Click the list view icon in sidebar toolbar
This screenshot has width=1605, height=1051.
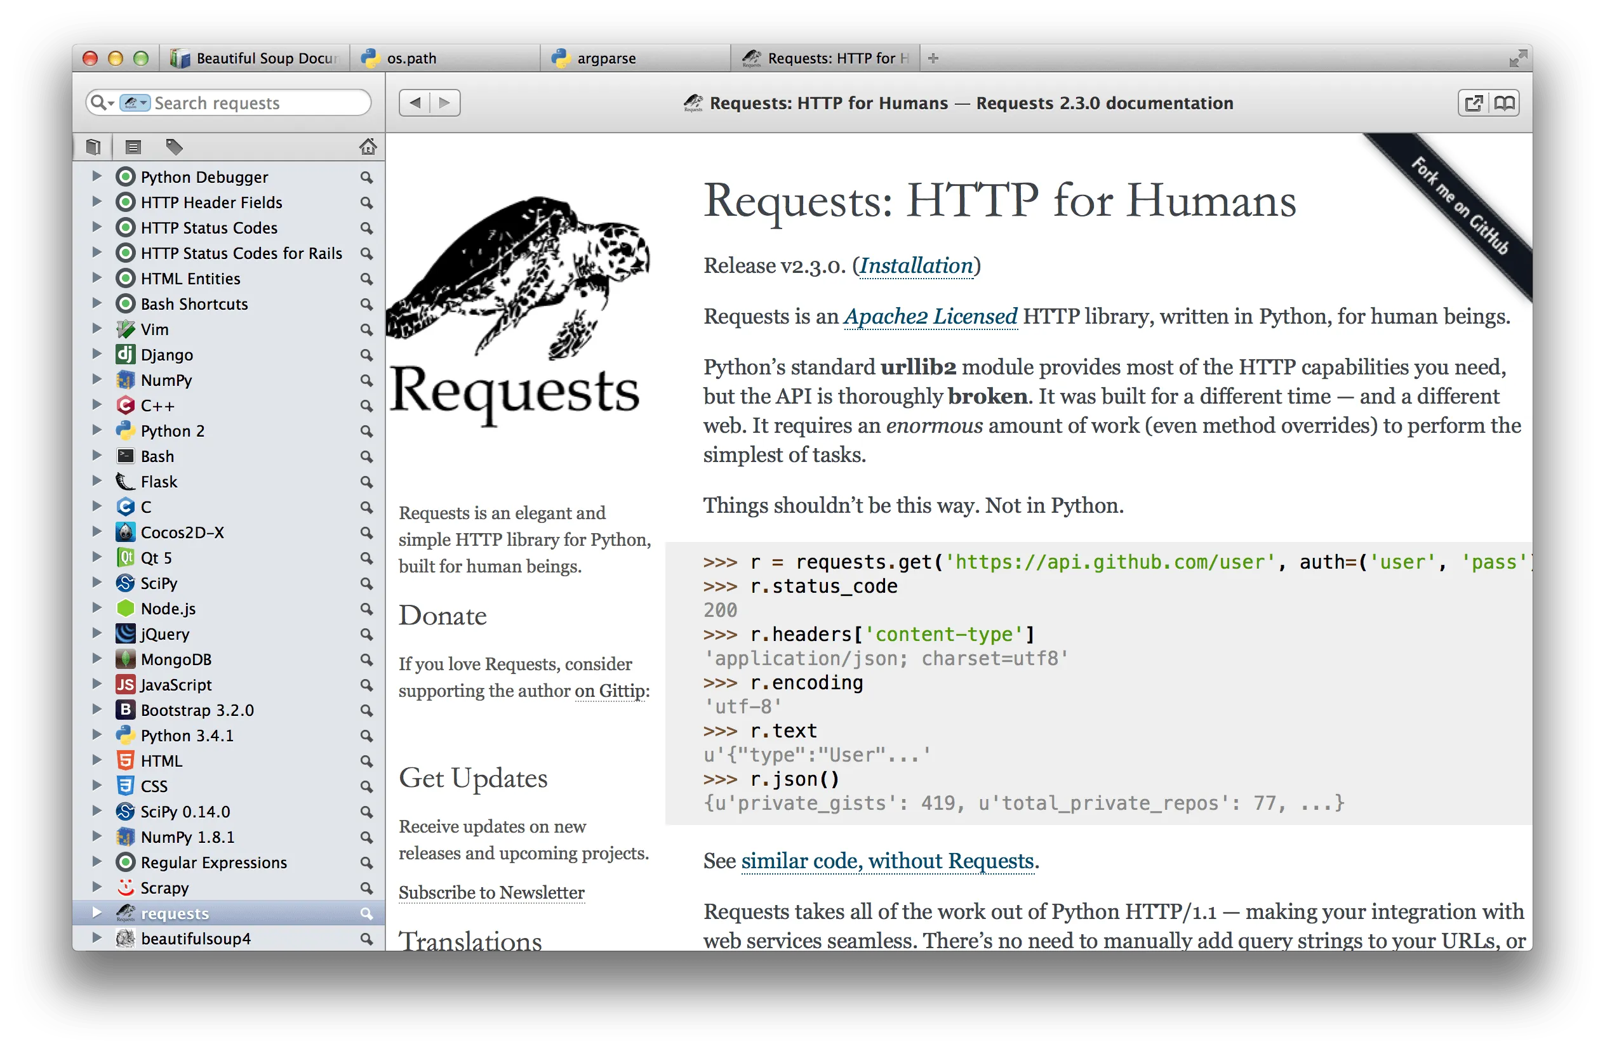[133, 147]
